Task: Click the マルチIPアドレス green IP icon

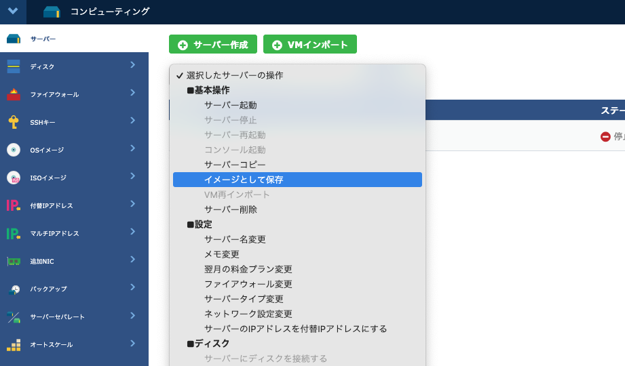Action: 14,233
